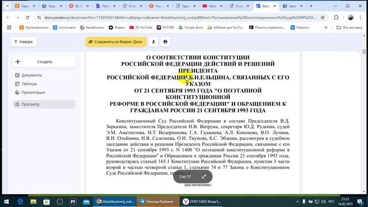This screenshot has height=207, width=368.
Task: View site information icon in address bar
Action: 39,17
